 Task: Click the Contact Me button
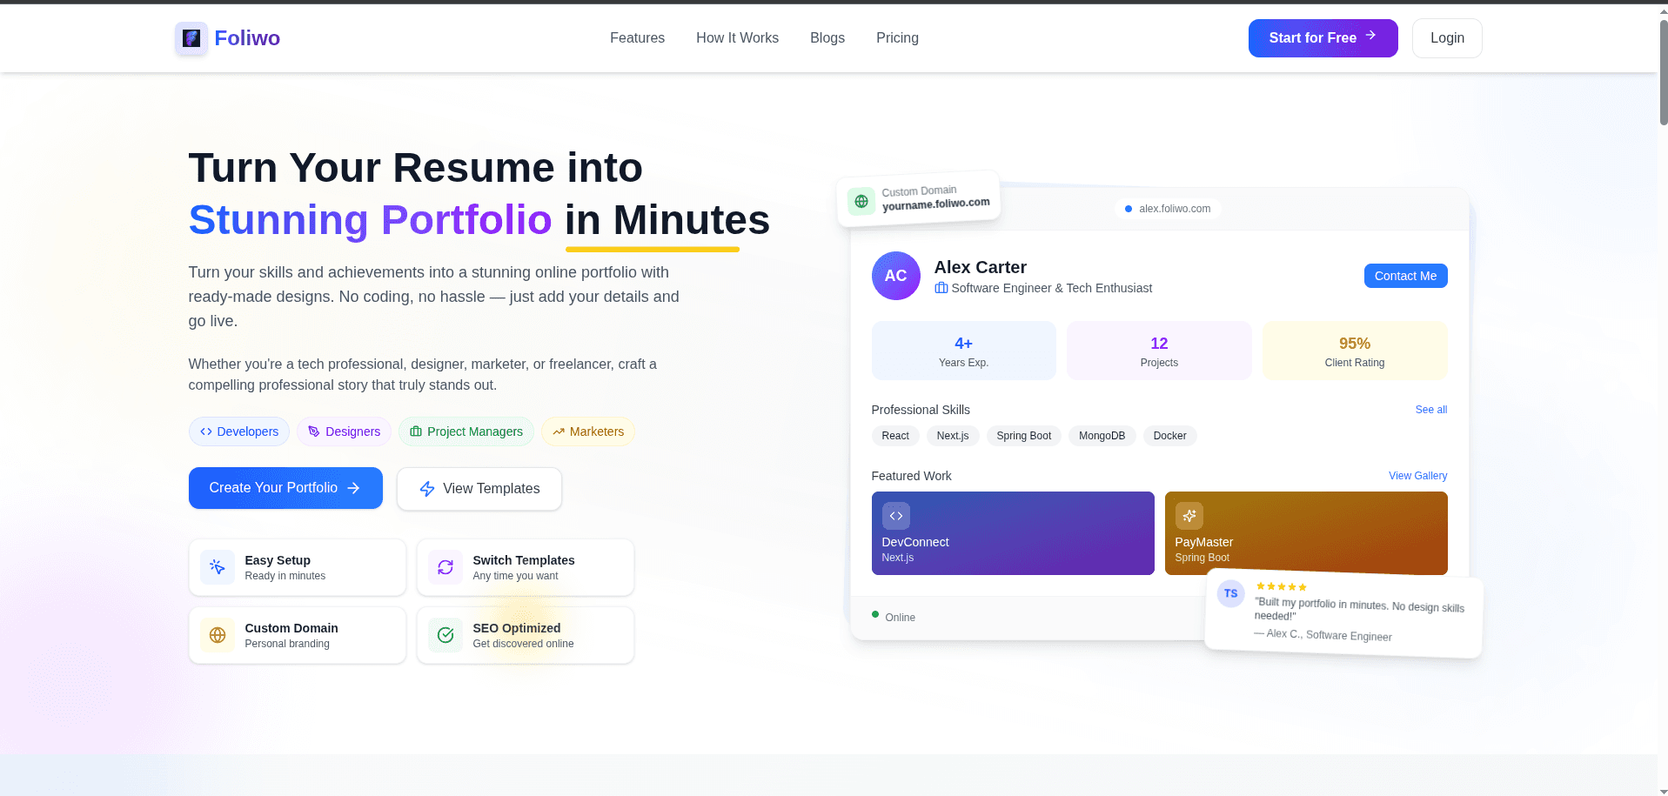tap(1405, 276)
